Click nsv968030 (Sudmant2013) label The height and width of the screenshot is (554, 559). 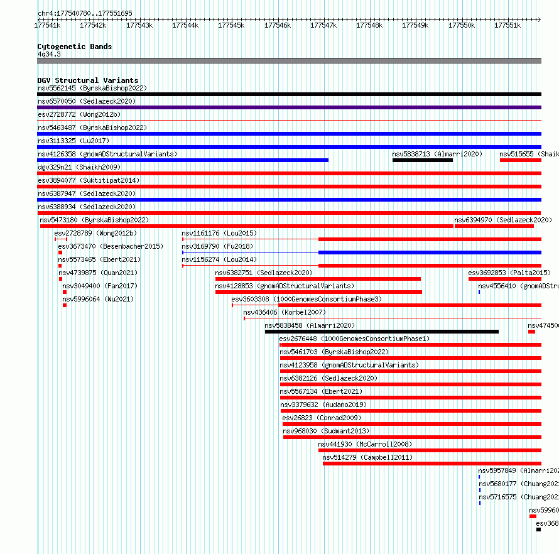coord(326,431)
